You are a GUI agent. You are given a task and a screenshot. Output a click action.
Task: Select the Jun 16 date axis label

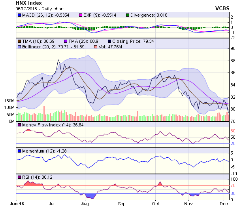[x=16, y=204]
